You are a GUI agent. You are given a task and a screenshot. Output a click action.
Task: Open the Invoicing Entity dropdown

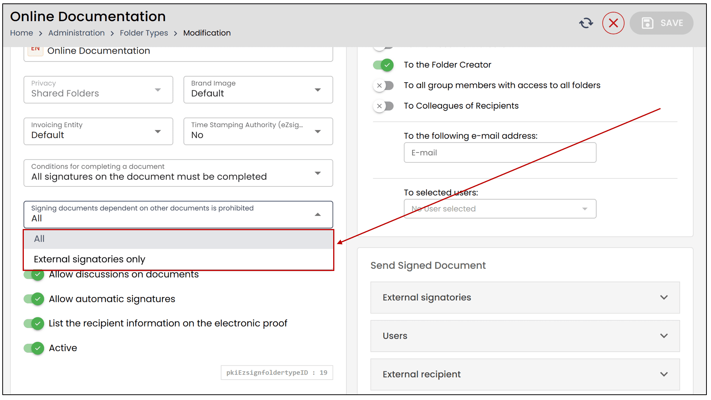tap(98, 131)
